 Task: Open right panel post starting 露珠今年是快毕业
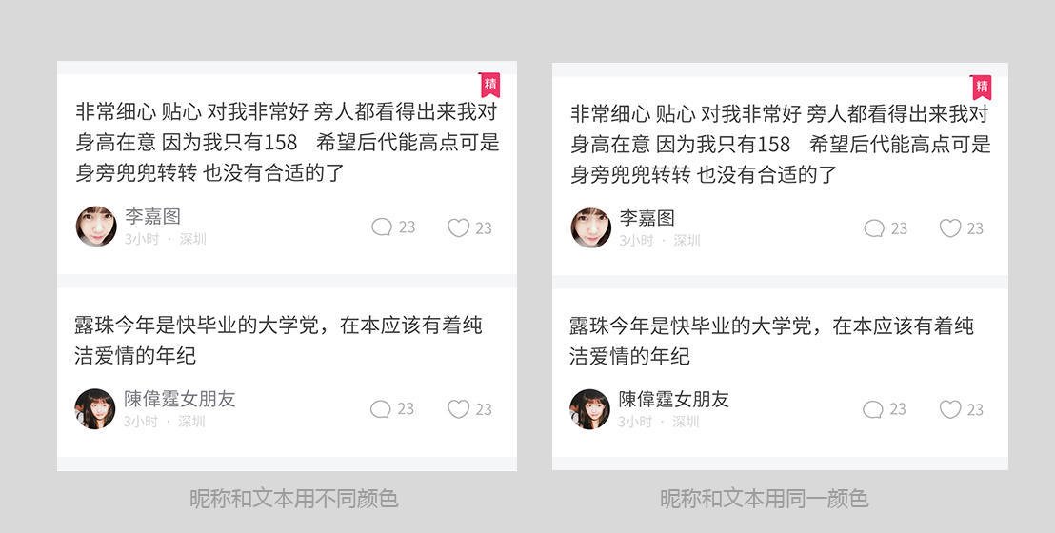772,341
